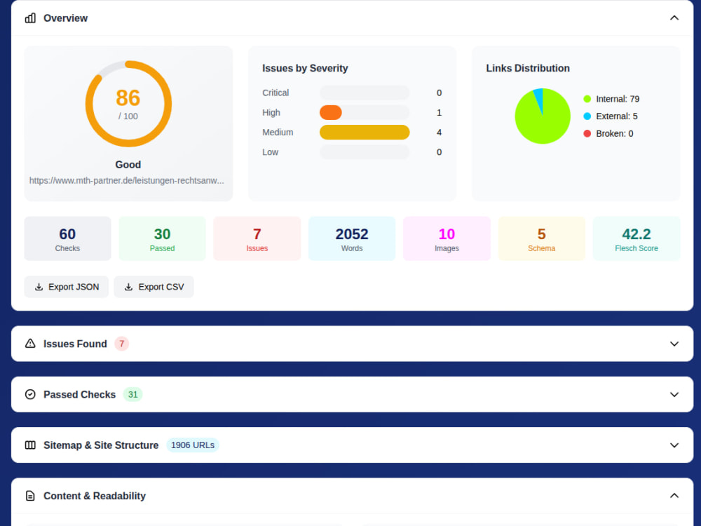Screen dimensions: 701x526
Task: Click download icon in Export JSON button
Action: tap(39, 287)
